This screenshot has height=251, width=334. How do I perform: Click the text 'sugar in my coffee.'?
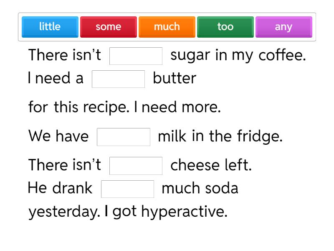point(238,56)
